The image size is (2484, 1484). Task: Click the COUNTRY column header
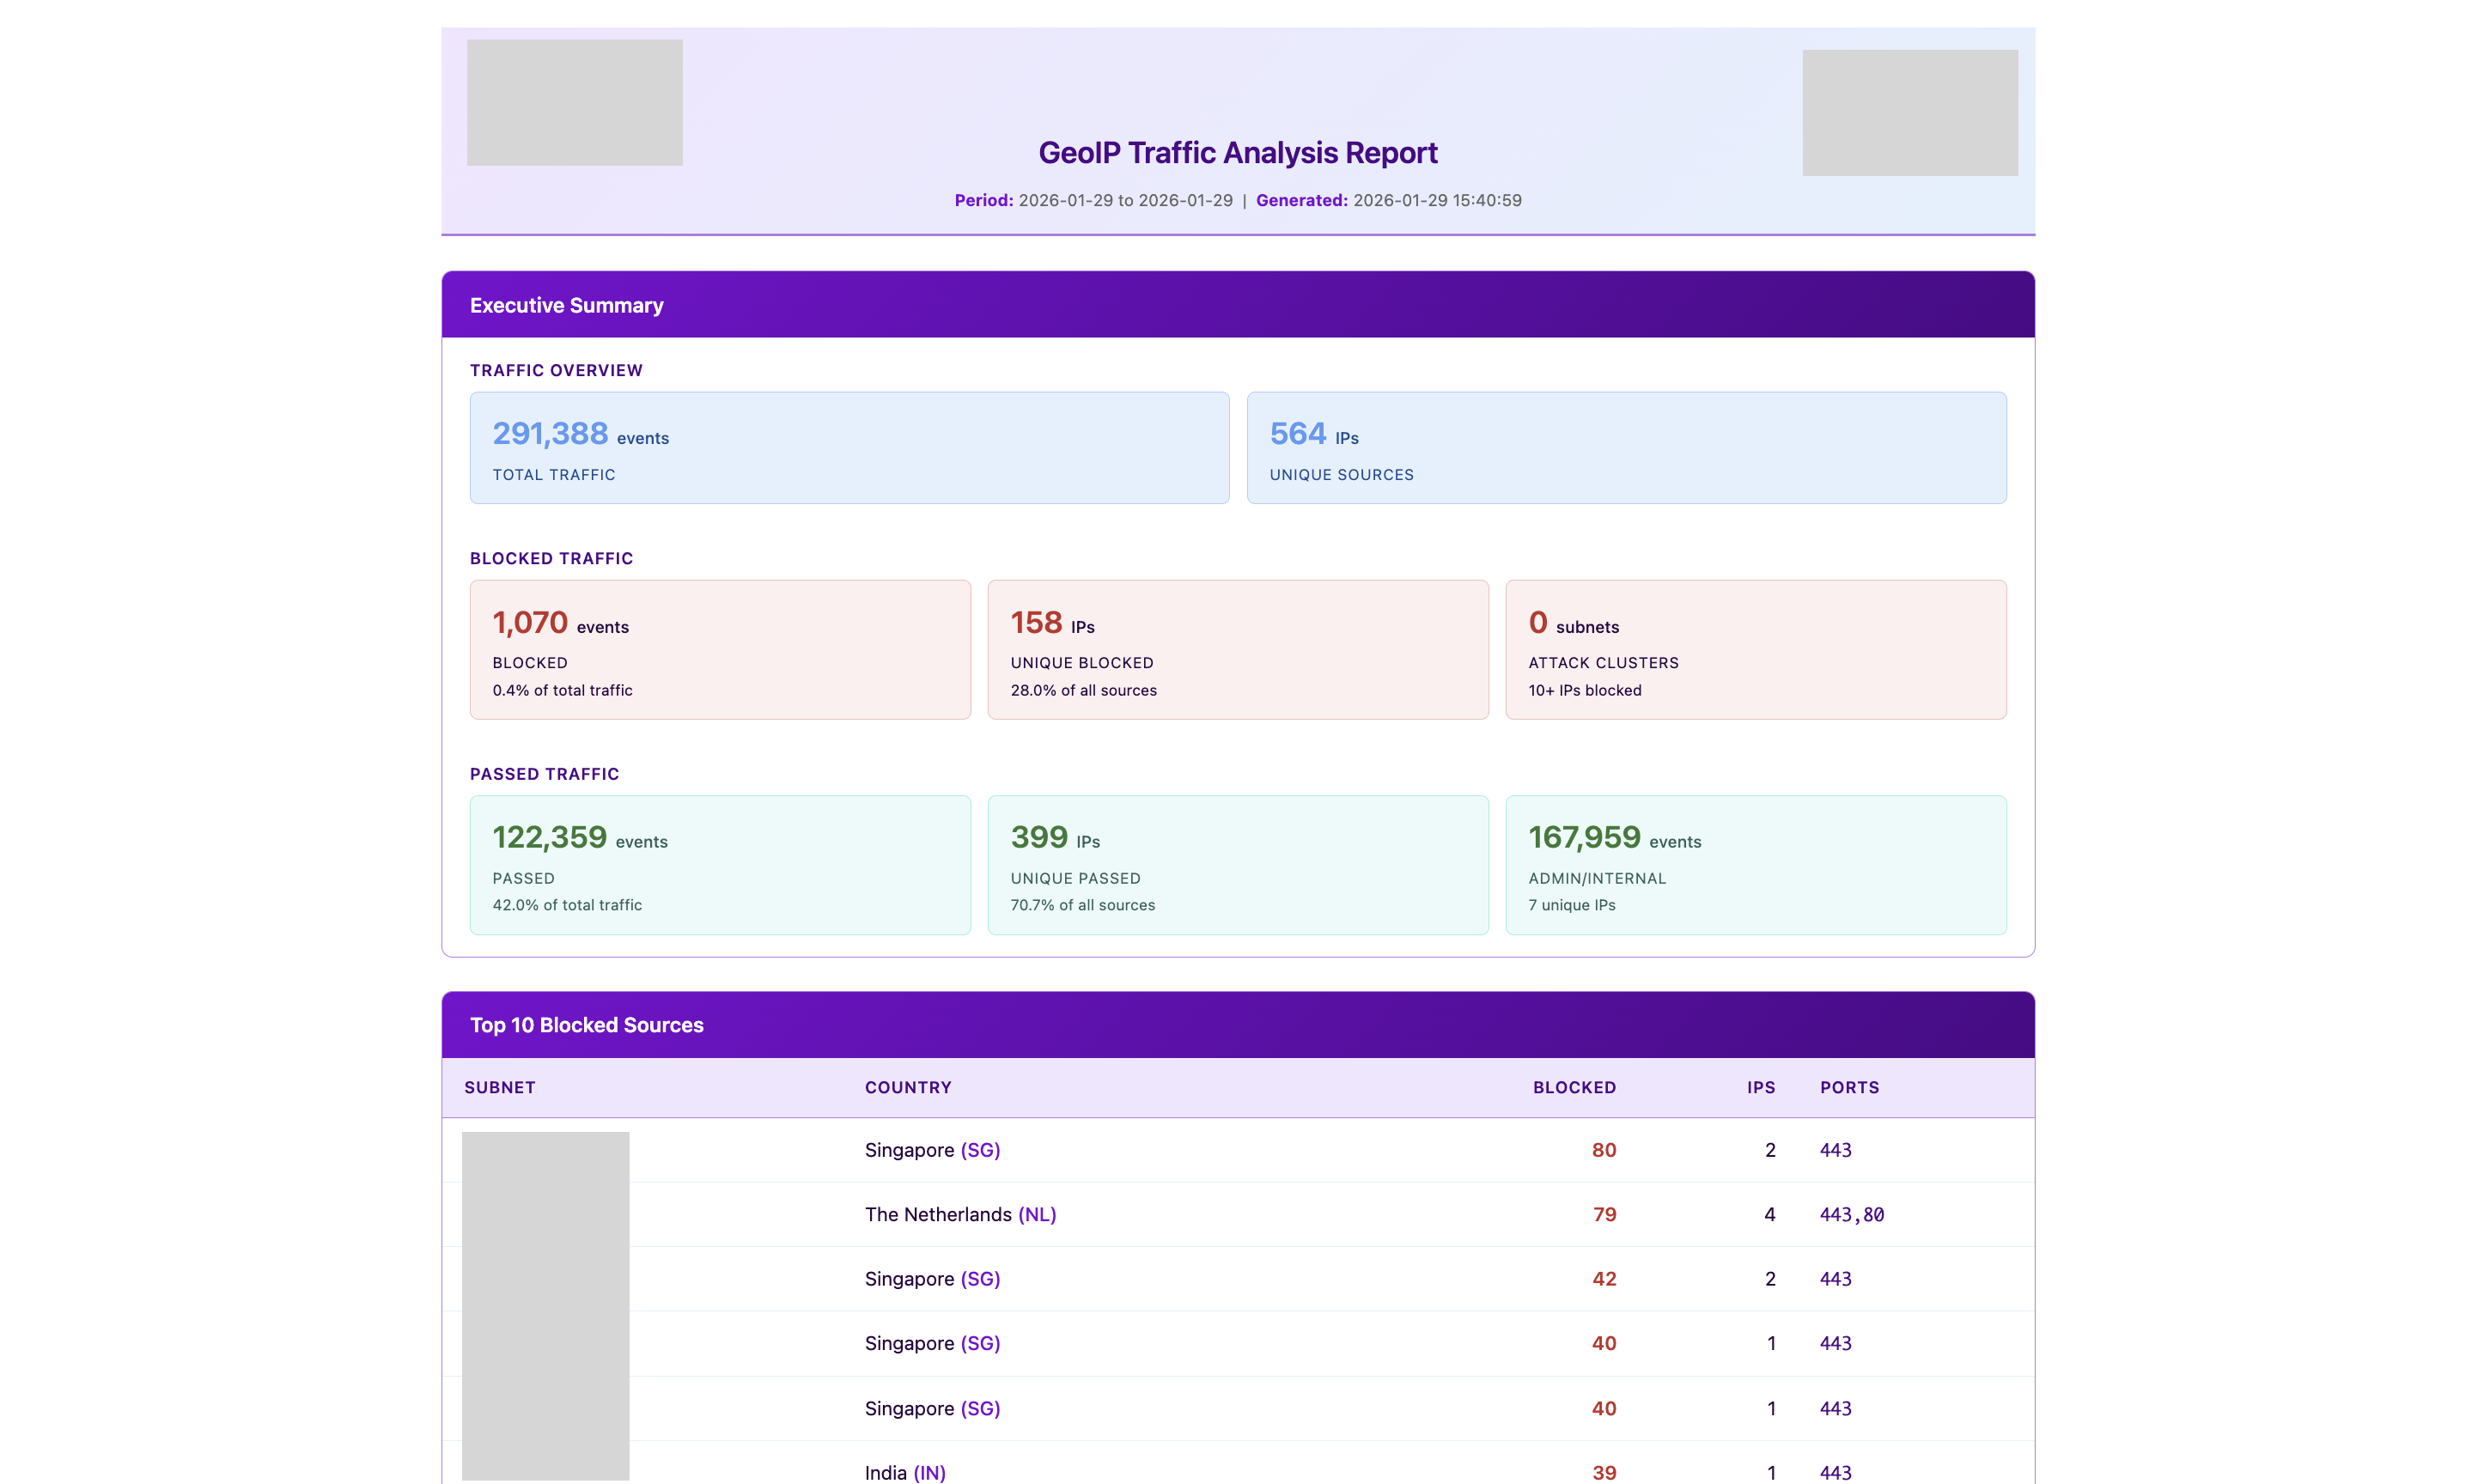coord(907,1087)
